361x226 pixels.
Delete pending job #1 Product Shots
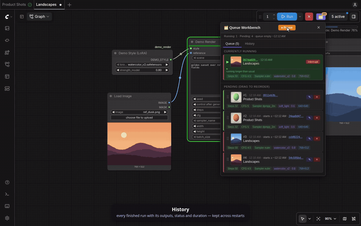point(317,97)
